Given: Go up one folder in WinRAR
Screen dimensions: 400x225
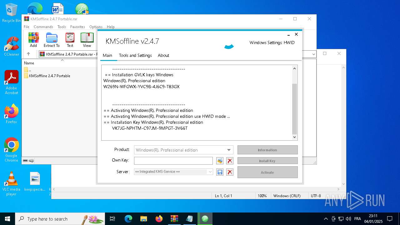Looking at the screenshot, I should point(28,54).
